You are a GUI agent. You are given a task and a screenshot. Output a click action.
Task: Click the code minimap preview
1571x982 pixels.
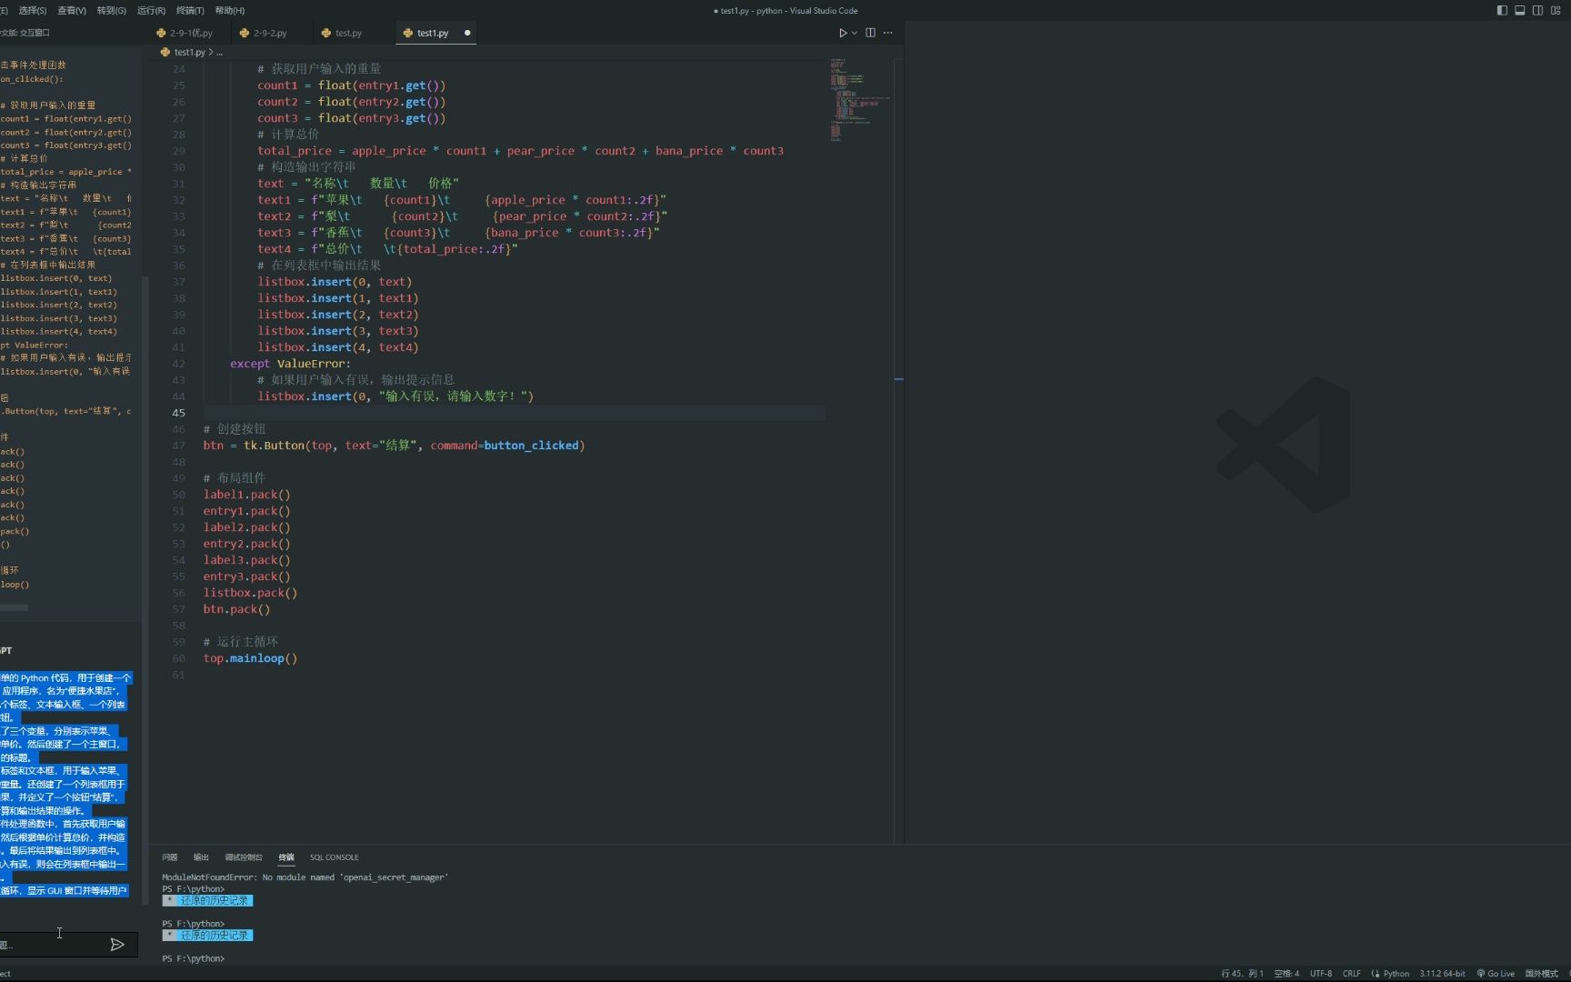coord(859,100)
